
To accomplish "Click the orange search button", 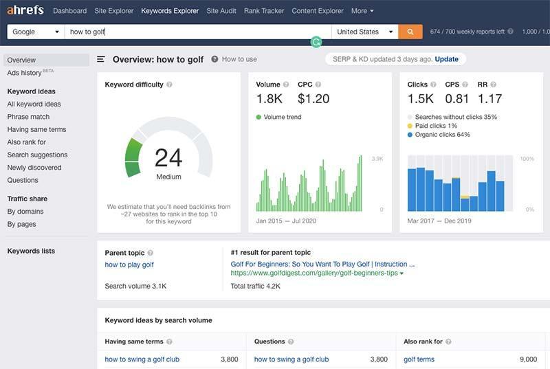I will pos(410,32).
